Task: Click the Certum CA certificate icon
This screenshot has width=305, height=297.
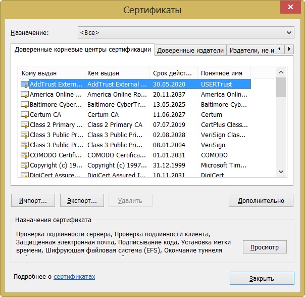Action: (25, 115)
